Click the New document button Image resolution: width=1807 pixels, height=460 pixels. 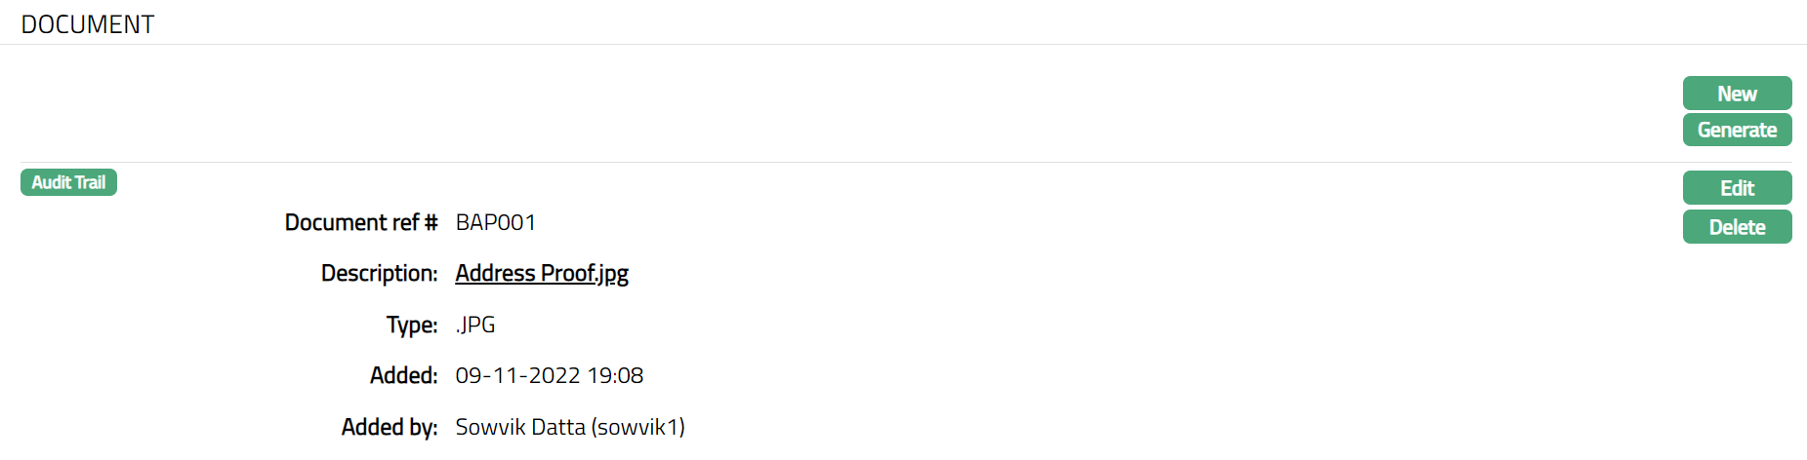1737,94
